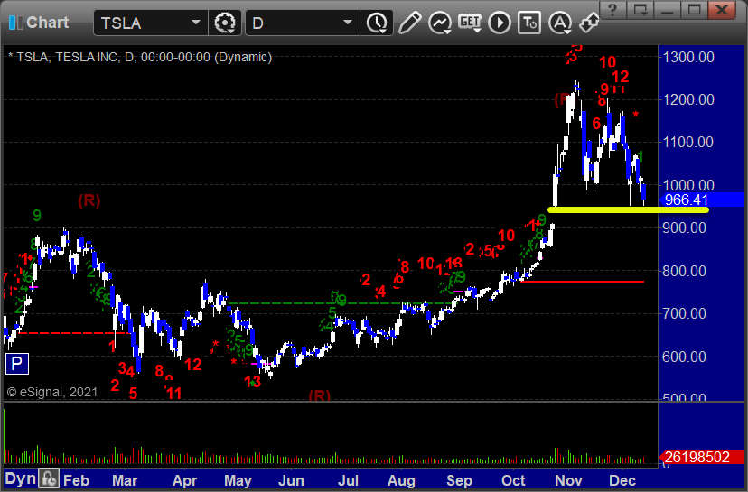Click the Jul label on time axis

coord(348,480)
